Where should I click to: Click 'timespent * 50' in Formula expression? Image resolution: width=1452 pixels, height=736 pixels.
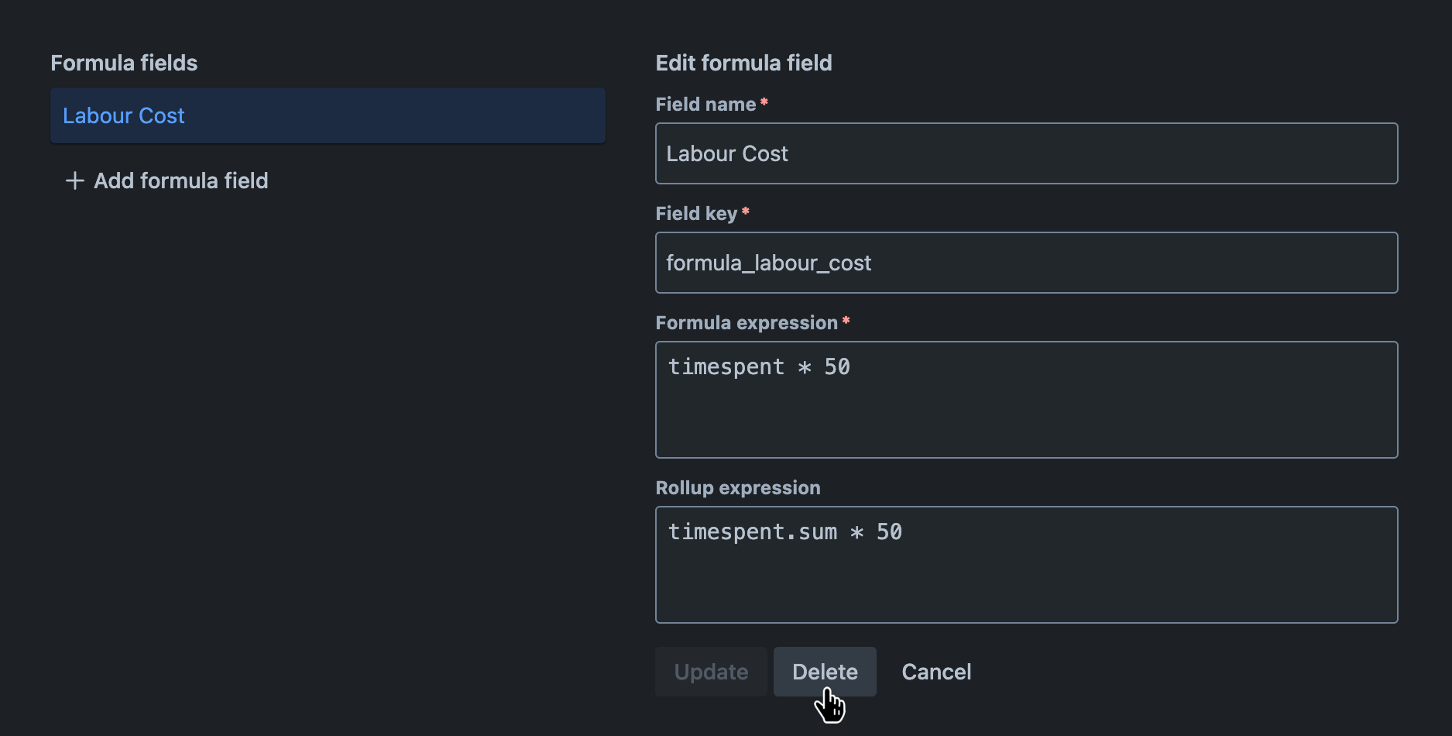pos(759,366)
